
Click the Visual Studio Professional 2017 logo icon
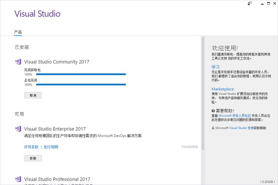pos(18,179)
